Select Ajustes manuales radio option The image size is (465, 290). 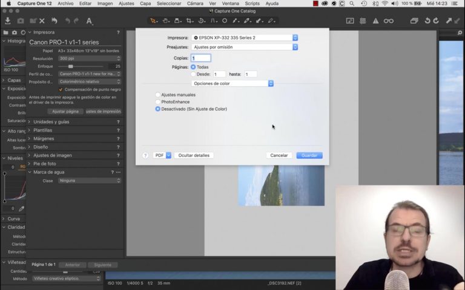pos(158,95)
